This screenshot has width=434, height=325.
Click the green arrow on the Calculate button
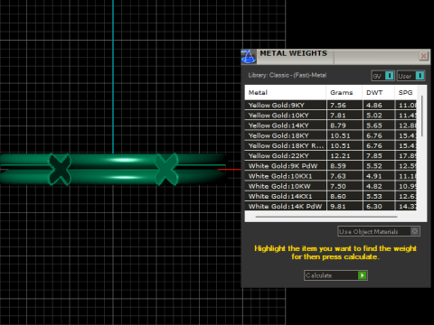pos(362,275)
